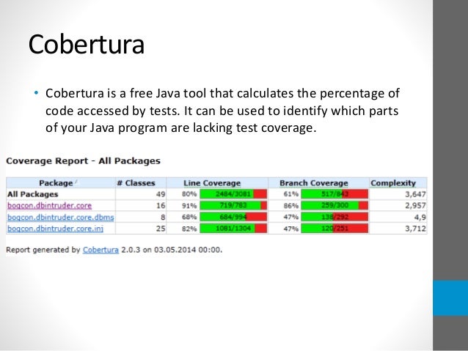Click the 47% branch coverage in inj row
The height and width of the screenshot is (351, 468).
click(291, 229)
